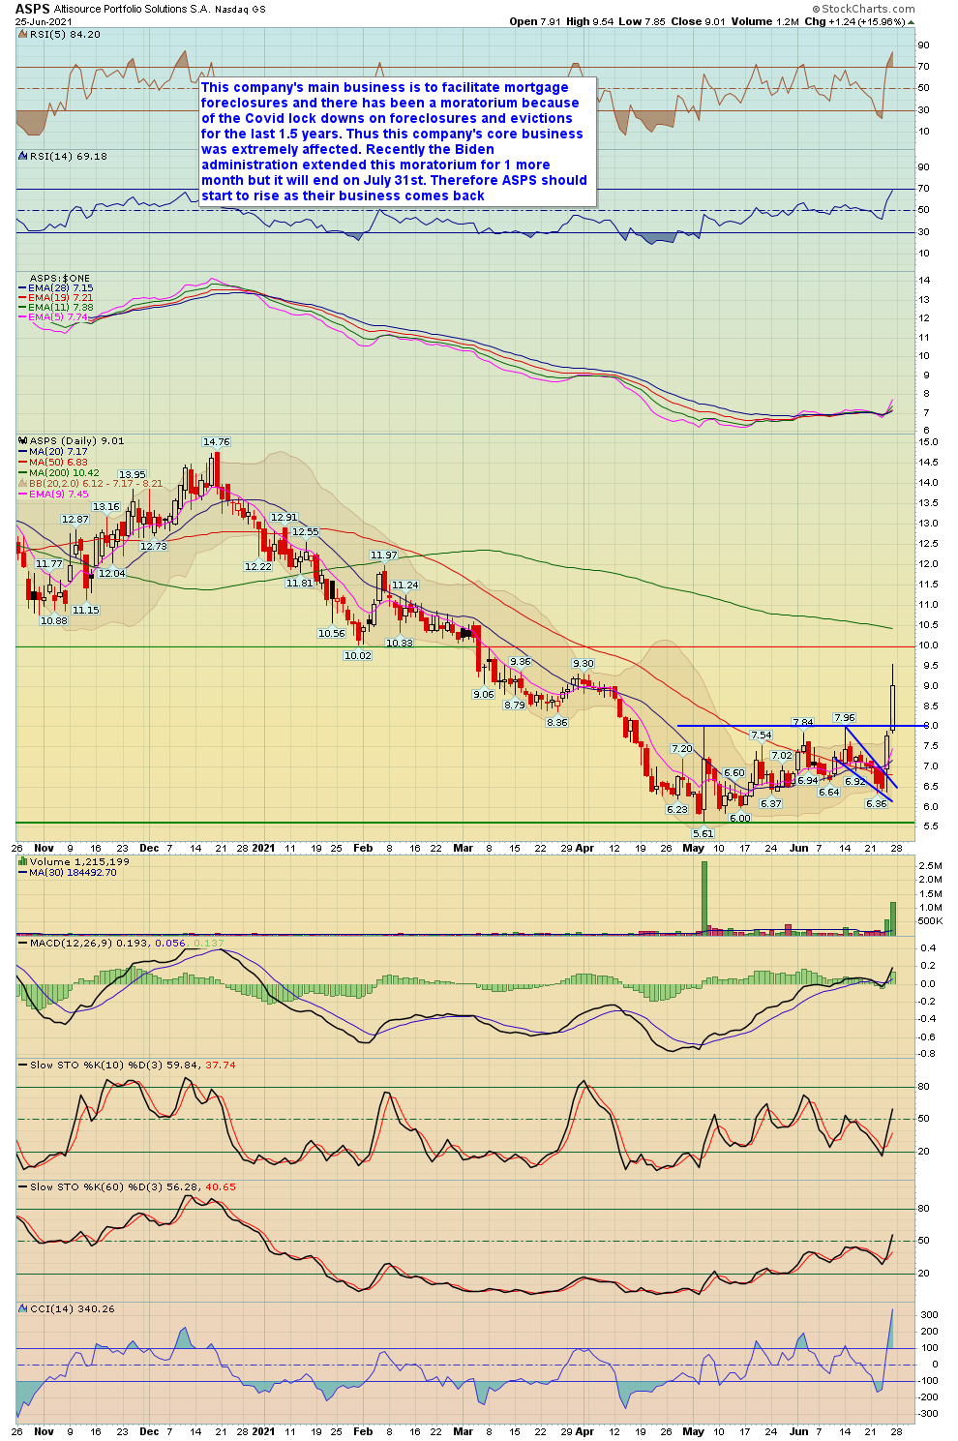Click the 12.91 price label
Screen dimensions: 958x1441
284,517
